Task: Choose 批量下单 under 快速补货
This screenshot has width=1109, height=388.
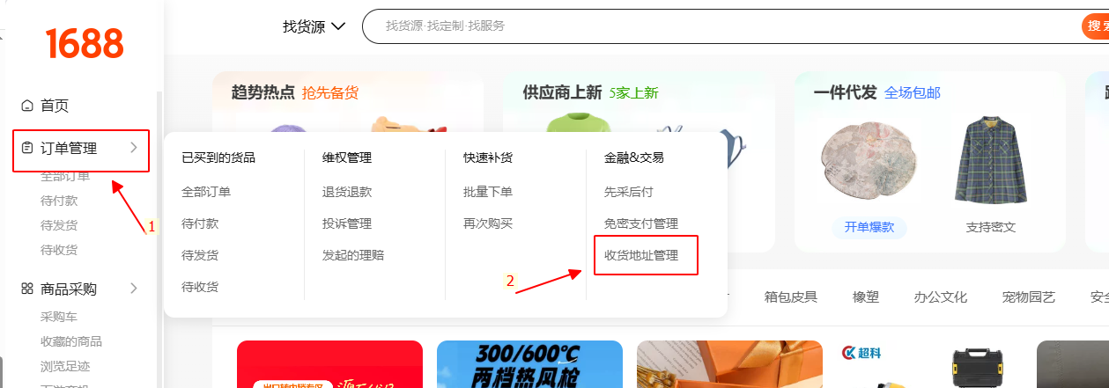Action: point(488,191)
